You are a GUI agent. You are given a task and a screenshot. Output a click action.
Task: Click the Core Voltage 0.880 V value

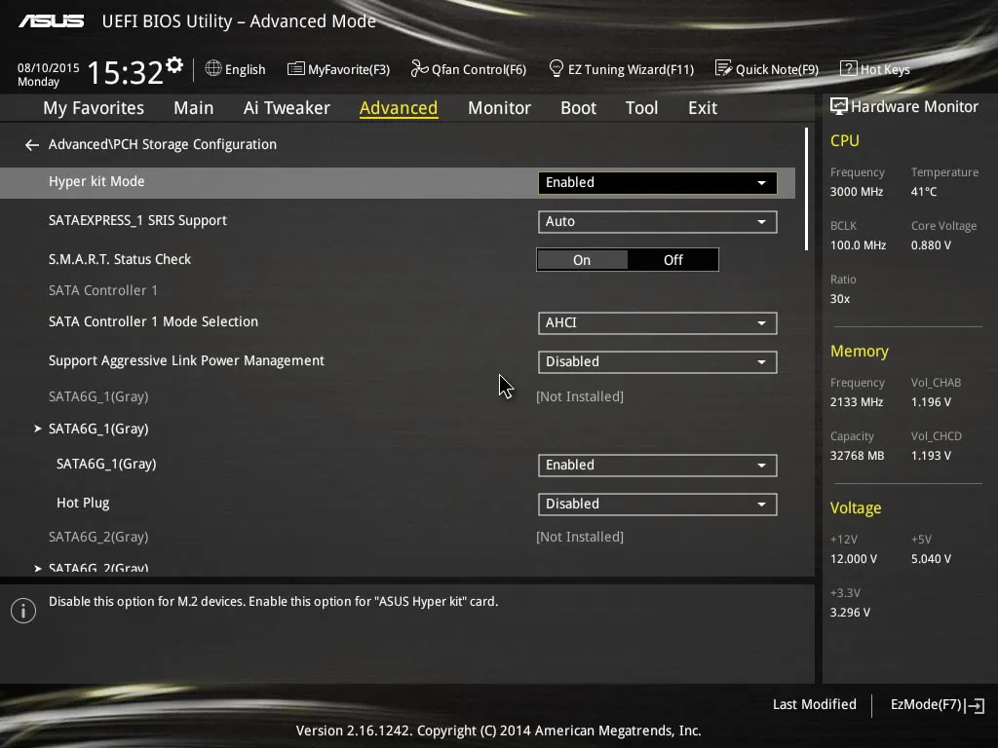click(931, 244)
